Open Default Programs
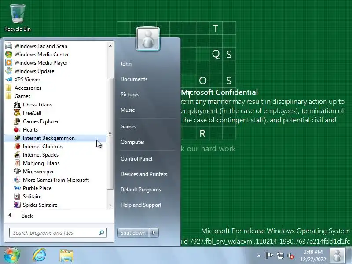 [141, 190]
